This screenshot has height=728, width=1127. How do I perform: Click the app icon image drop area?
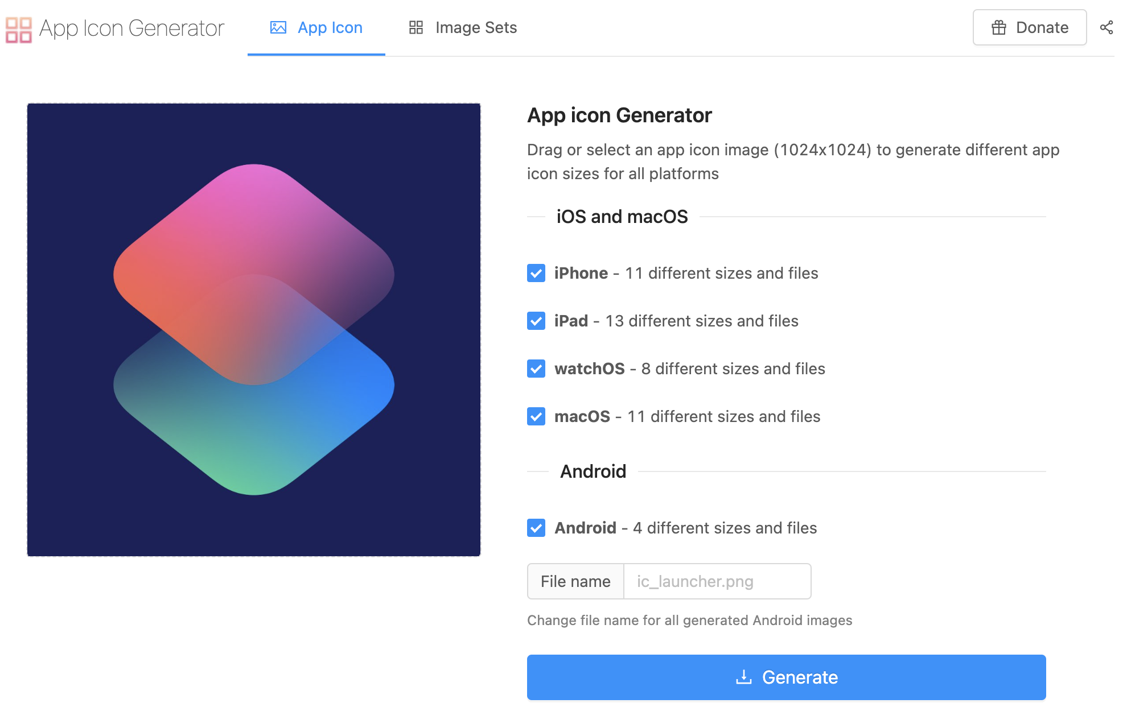tap(254, 329)
